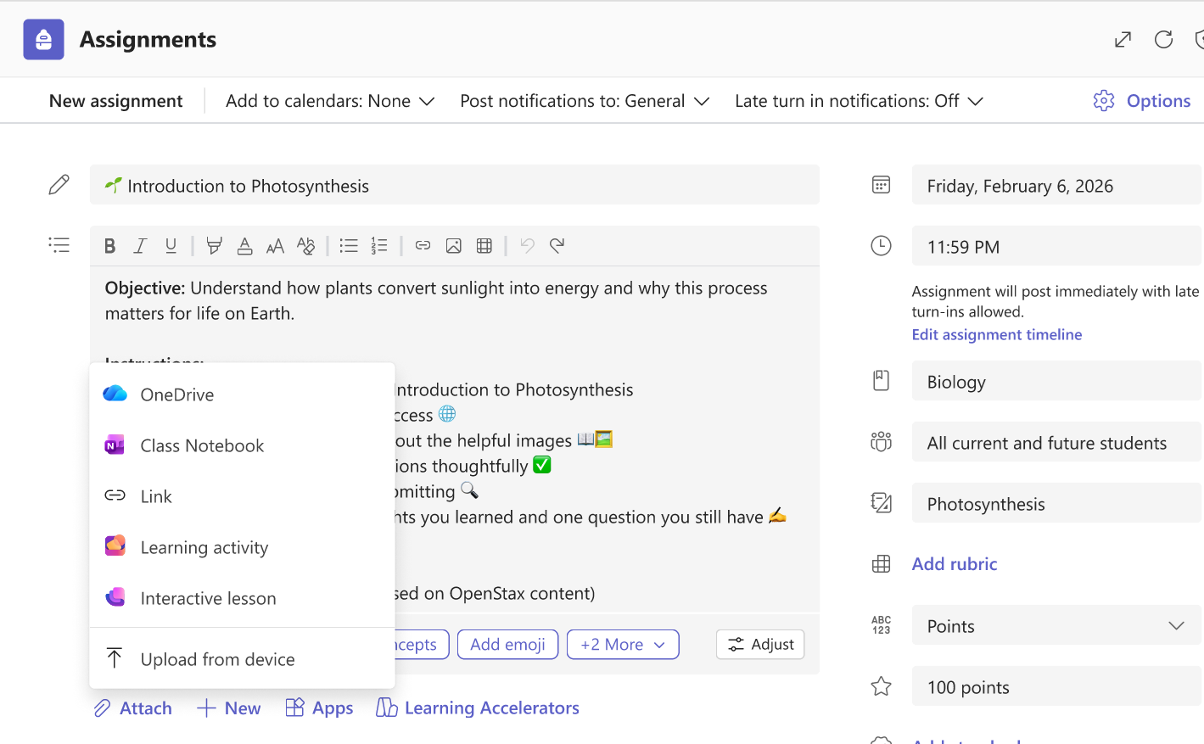
Task: Redo the last edit
Action: [x=557, y=246]
